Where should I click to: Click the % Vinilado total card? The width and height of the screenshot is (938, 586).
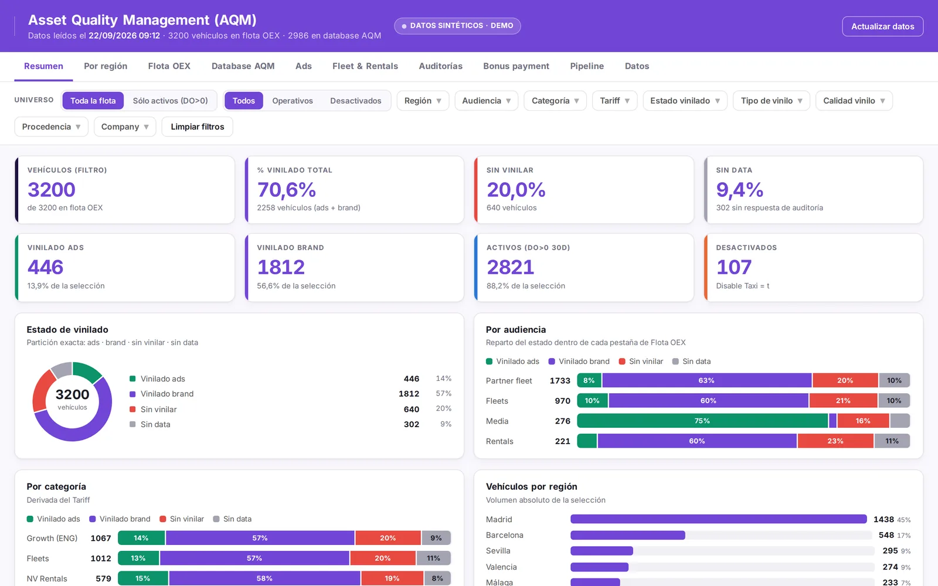[x=354, y=190]
